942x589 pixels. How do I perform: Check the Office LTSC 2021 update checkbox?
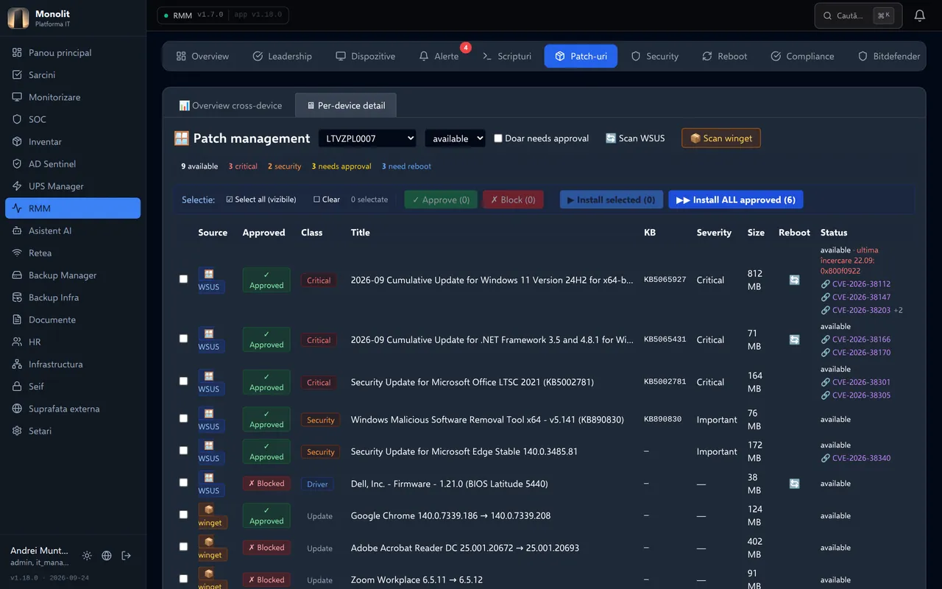click(x=183, y=381)
